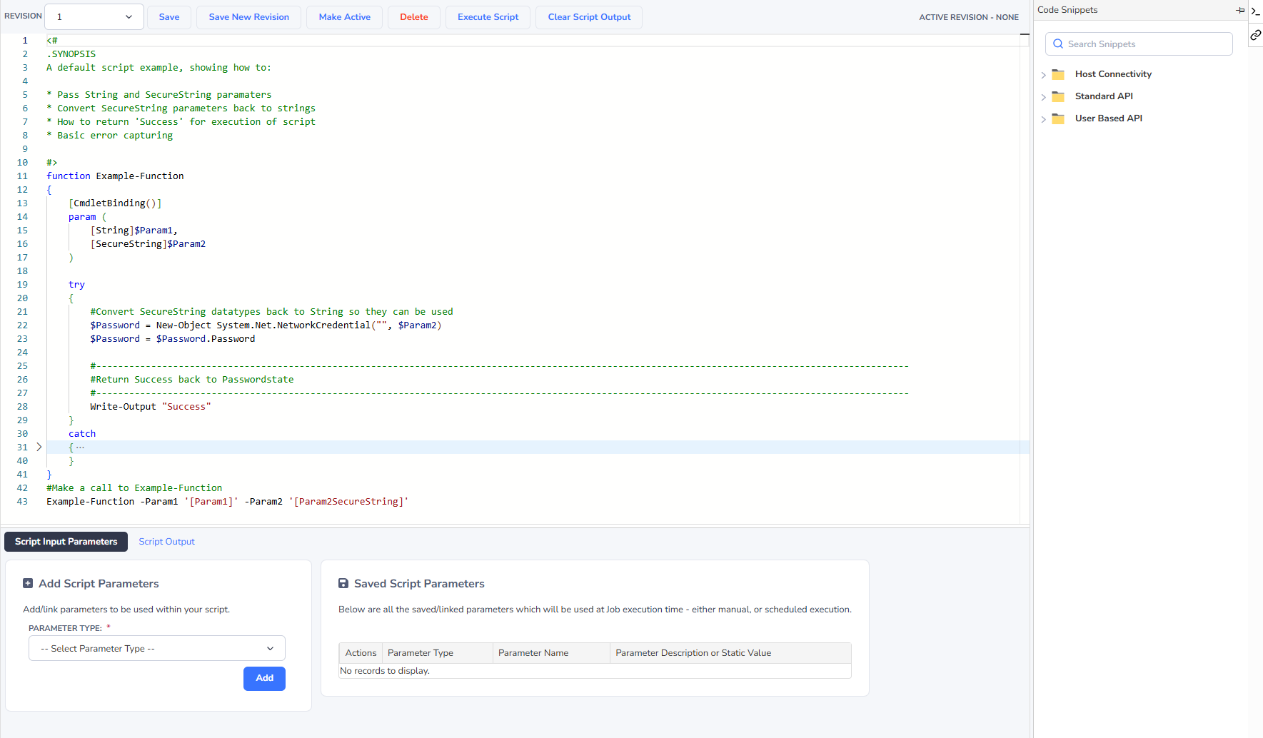Switch to the Script Output tab
This screenshot has height=738, width=1263.
click(x=166, y=541)
